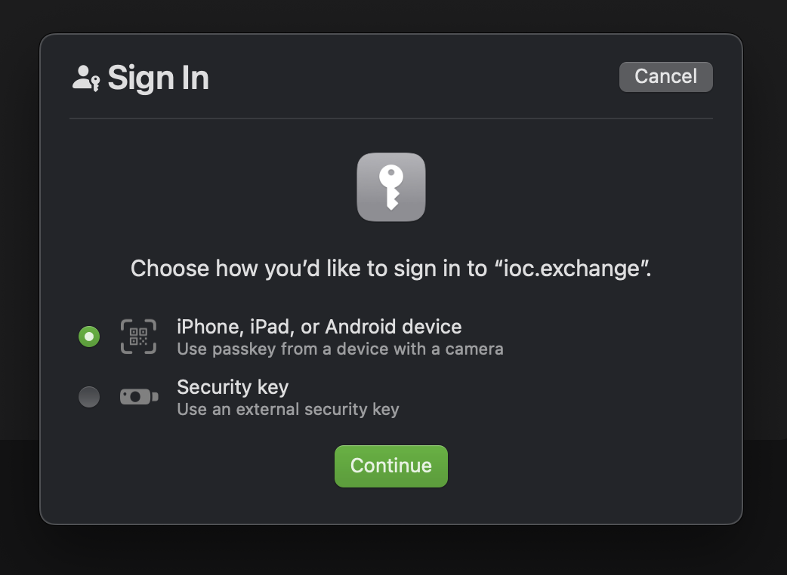Click "Use an external security key" description
Screen dimensions: 787x575
coord(288,409)
